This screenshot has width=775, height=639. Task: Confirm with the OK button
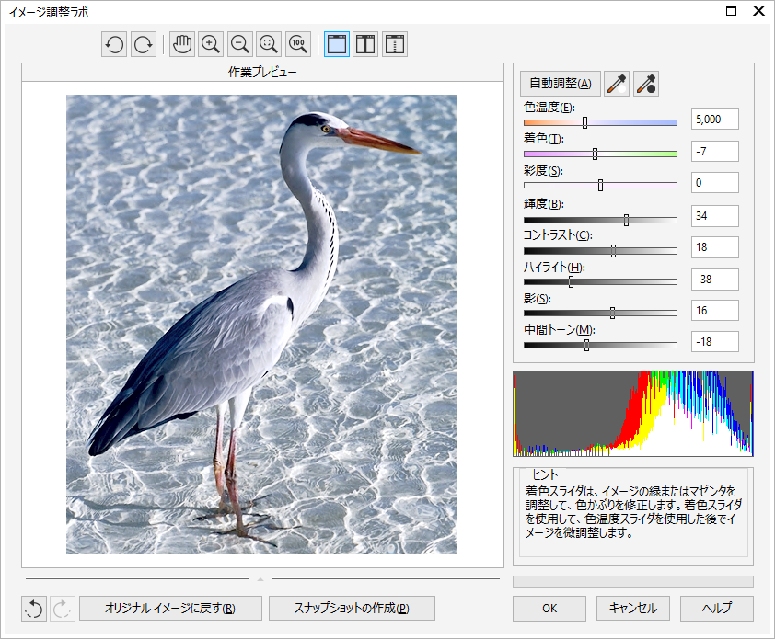(x=549, y=609)
